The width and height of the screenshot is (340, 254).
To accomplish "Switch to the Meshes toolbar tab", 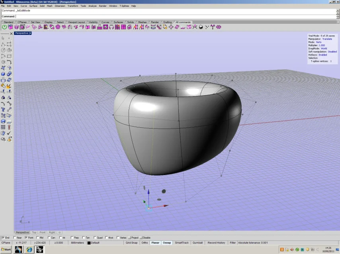I will pyautogui.click(x=142, y=22).
